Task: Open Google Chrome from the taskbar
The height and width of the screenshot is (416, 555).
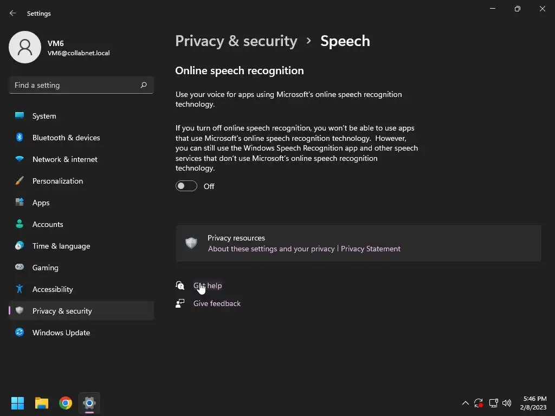Action: (66, 403)
